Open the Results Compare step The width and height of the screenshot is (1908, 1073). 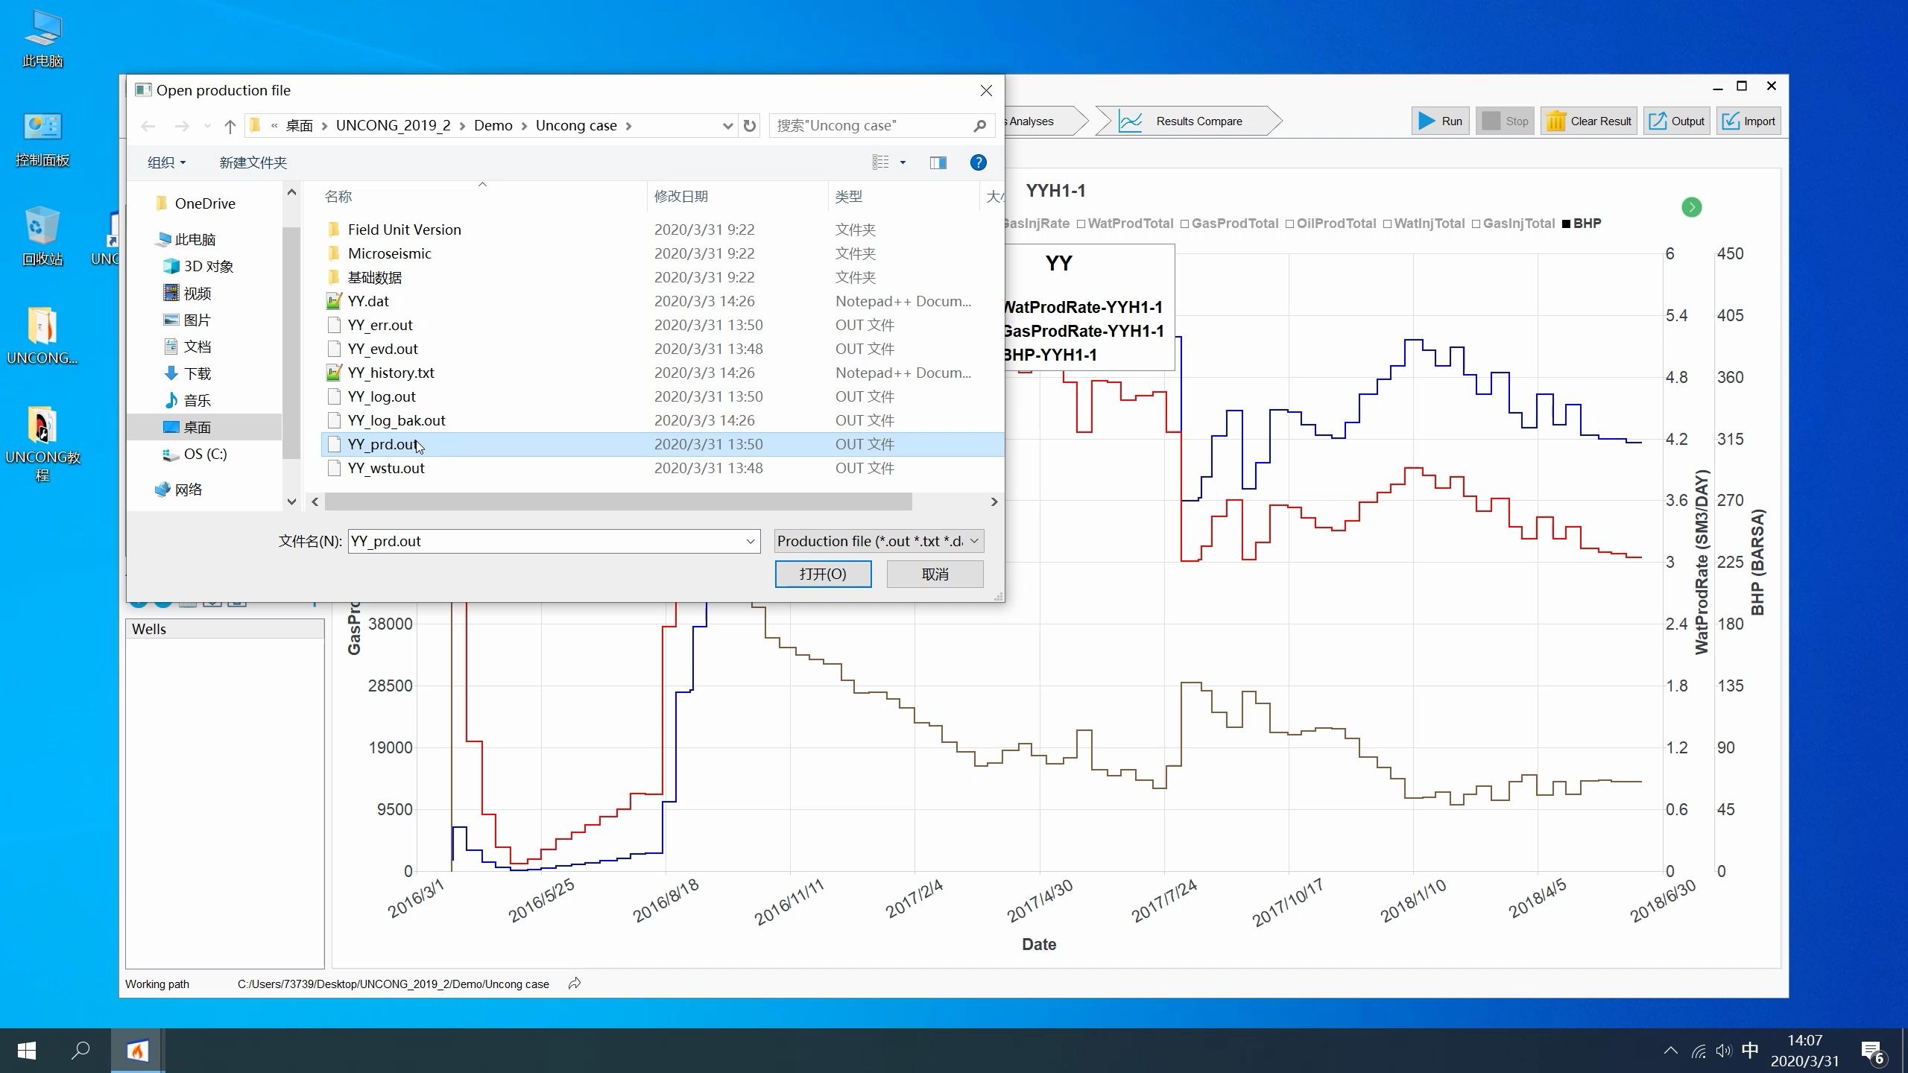(1188, 121)
